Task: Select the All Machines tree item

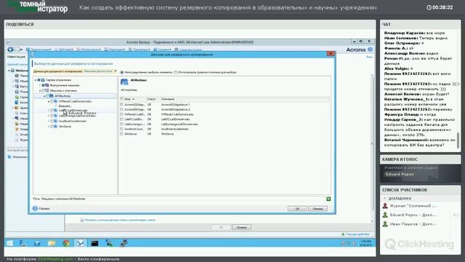Action: (62, 96)
